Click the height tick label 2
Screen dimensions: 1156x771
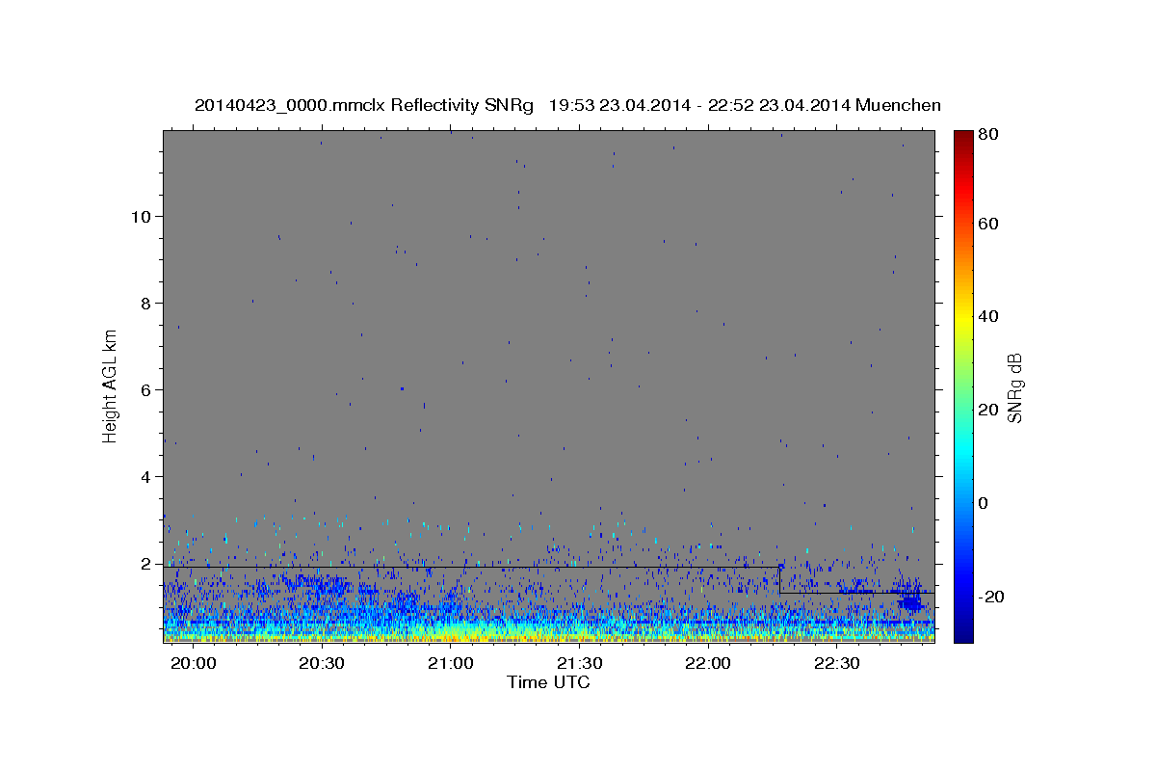146,563
